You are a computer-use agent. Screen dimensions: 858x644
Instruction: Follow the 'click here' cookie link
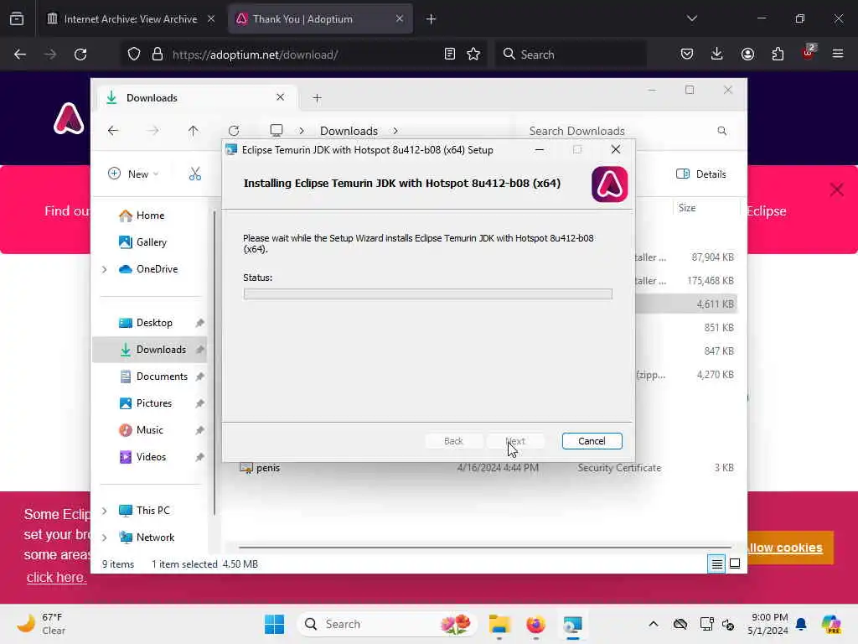[56, 577]
